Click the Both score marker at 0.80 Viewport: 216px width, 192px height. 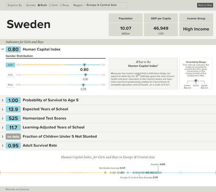pyautogui.click(x=85, y=65)
